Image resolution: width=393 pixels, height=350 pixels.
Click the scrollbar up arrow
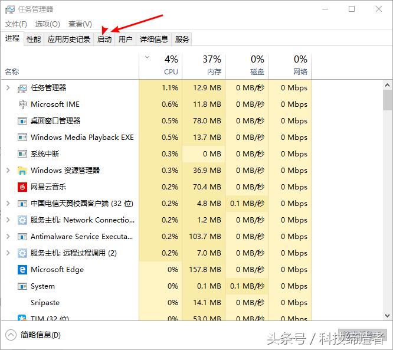[x=387, y=85]
